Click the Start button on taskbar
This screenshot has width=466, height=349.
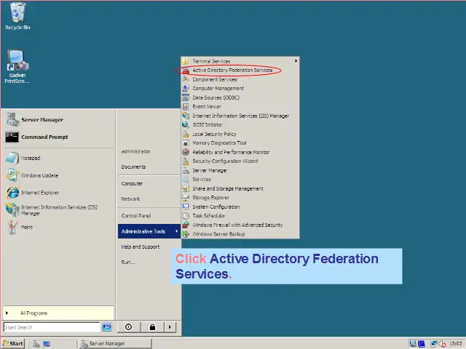point(13,344)
